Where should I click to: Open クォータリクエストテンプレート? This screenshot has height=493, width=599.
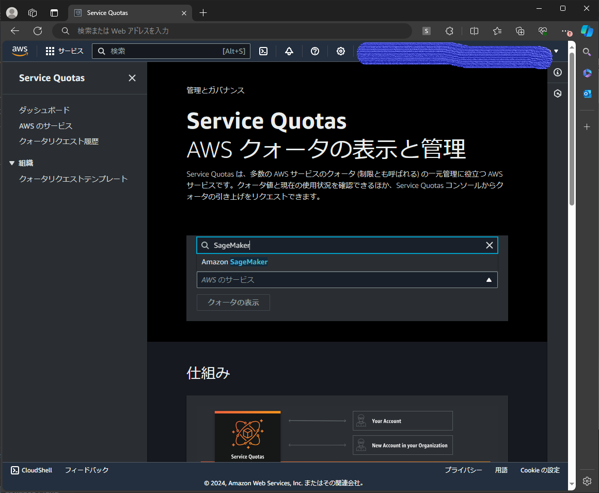[73, 179]
